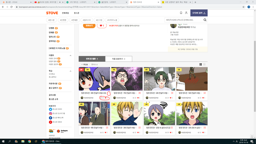Open 공지사항 in the sidebar
The height and width of the screenshot is (144, 256).
[52, 95]
